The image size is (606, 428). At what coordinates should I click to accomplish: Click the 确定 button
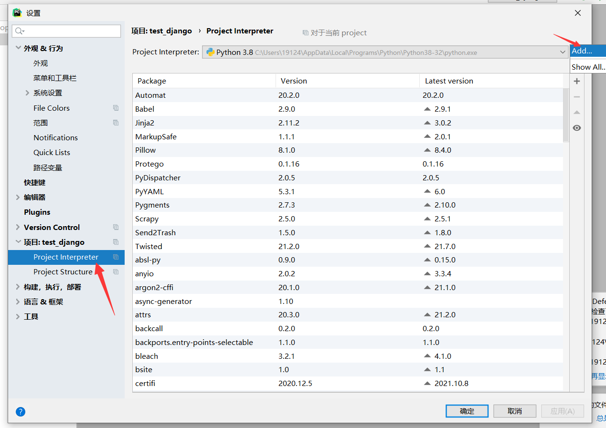(467, 411)
